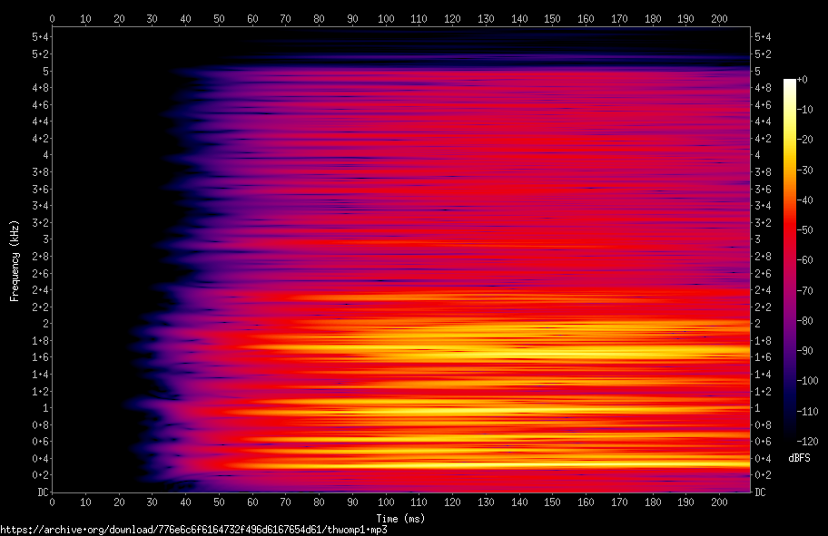
Task: Select the 1 kHz label on the left frequency axis
Action: pyautogui.click(x=44, y=407)
